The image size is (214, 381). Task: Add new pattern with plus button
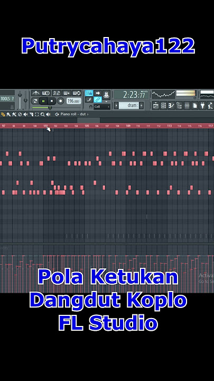click(x=141, y=105)
